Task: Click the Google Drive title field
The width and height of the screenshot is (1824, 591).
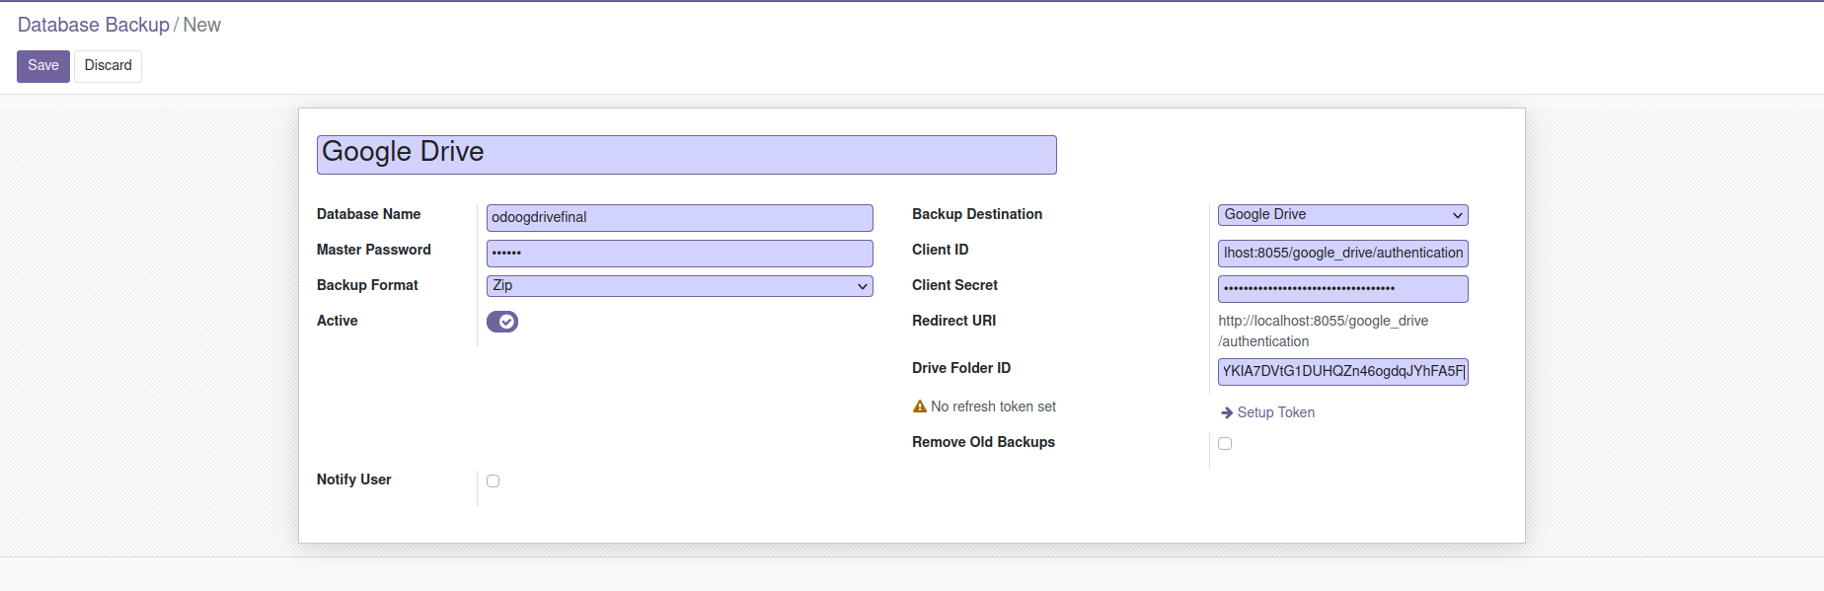Action: pyautogui.click(x=686, y=155)
